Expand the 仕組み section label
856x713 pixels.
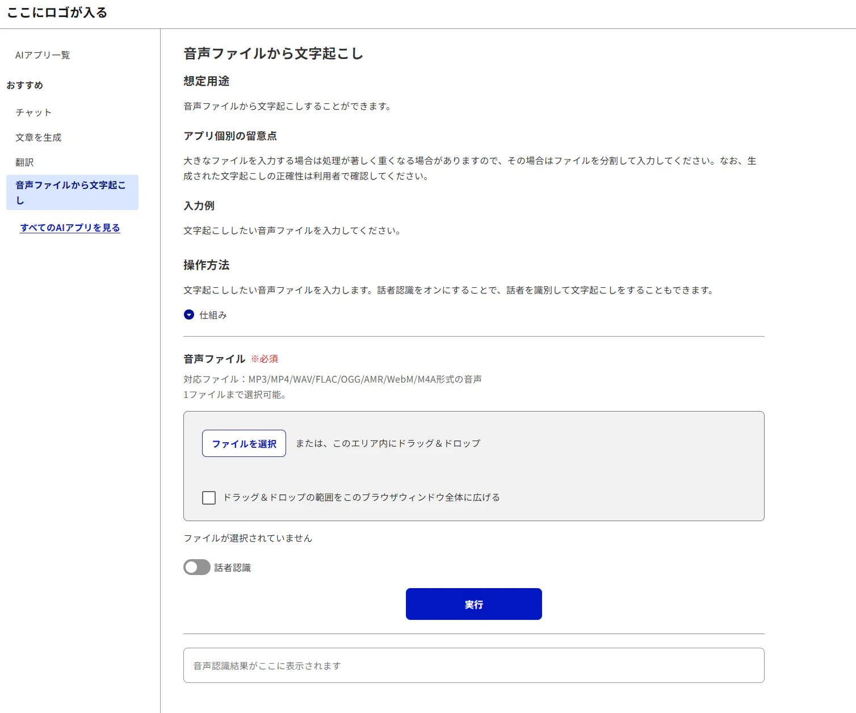[x=213, y=315]
